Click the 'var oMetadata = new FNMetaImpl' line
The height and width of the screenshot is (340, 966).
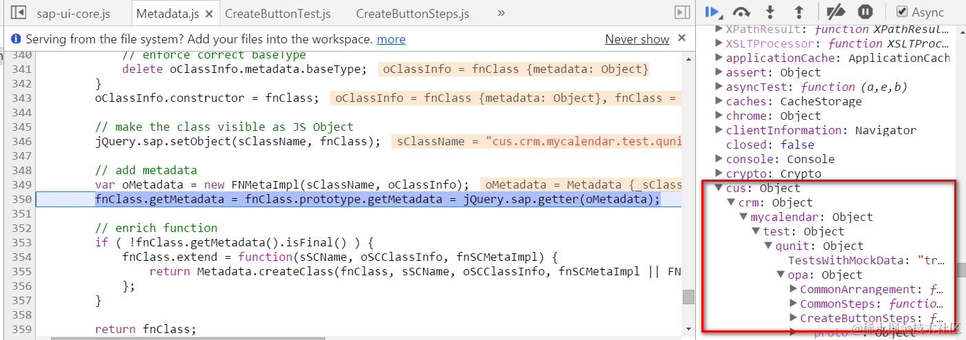282,184
